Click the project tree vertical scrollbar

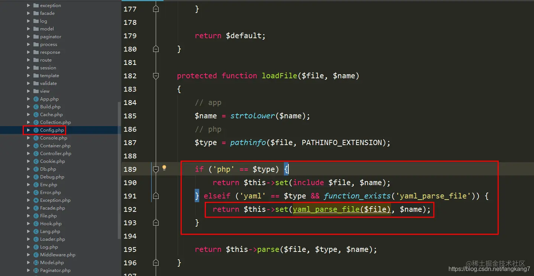[x=119, y=170]
